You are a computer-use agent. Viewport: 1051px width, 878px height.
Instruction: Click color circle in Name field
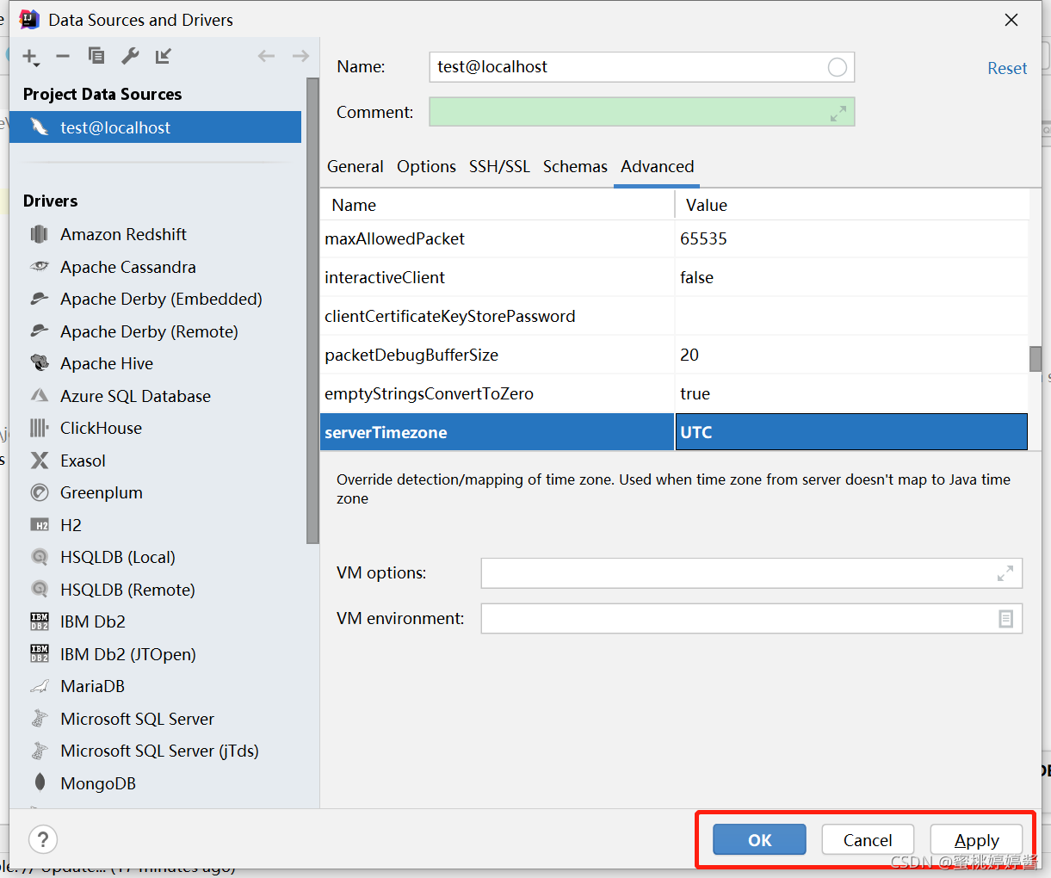tap(837, 67)
